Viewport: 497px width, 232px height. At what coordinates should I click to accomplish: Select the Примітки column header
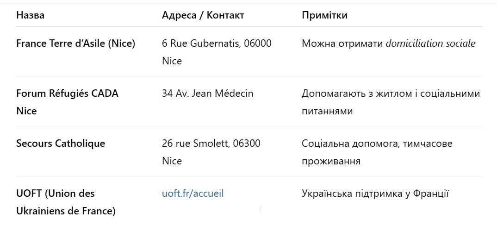324,15
